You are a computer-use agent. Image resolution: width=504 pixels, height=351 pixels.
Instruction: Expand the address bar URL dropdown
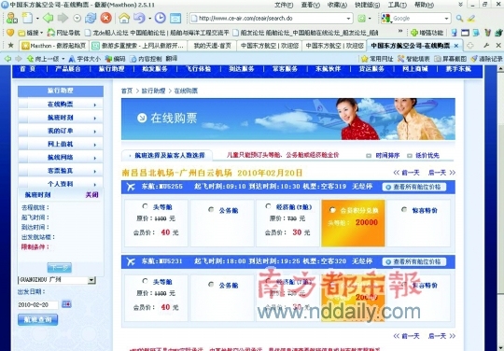point(348,19)
